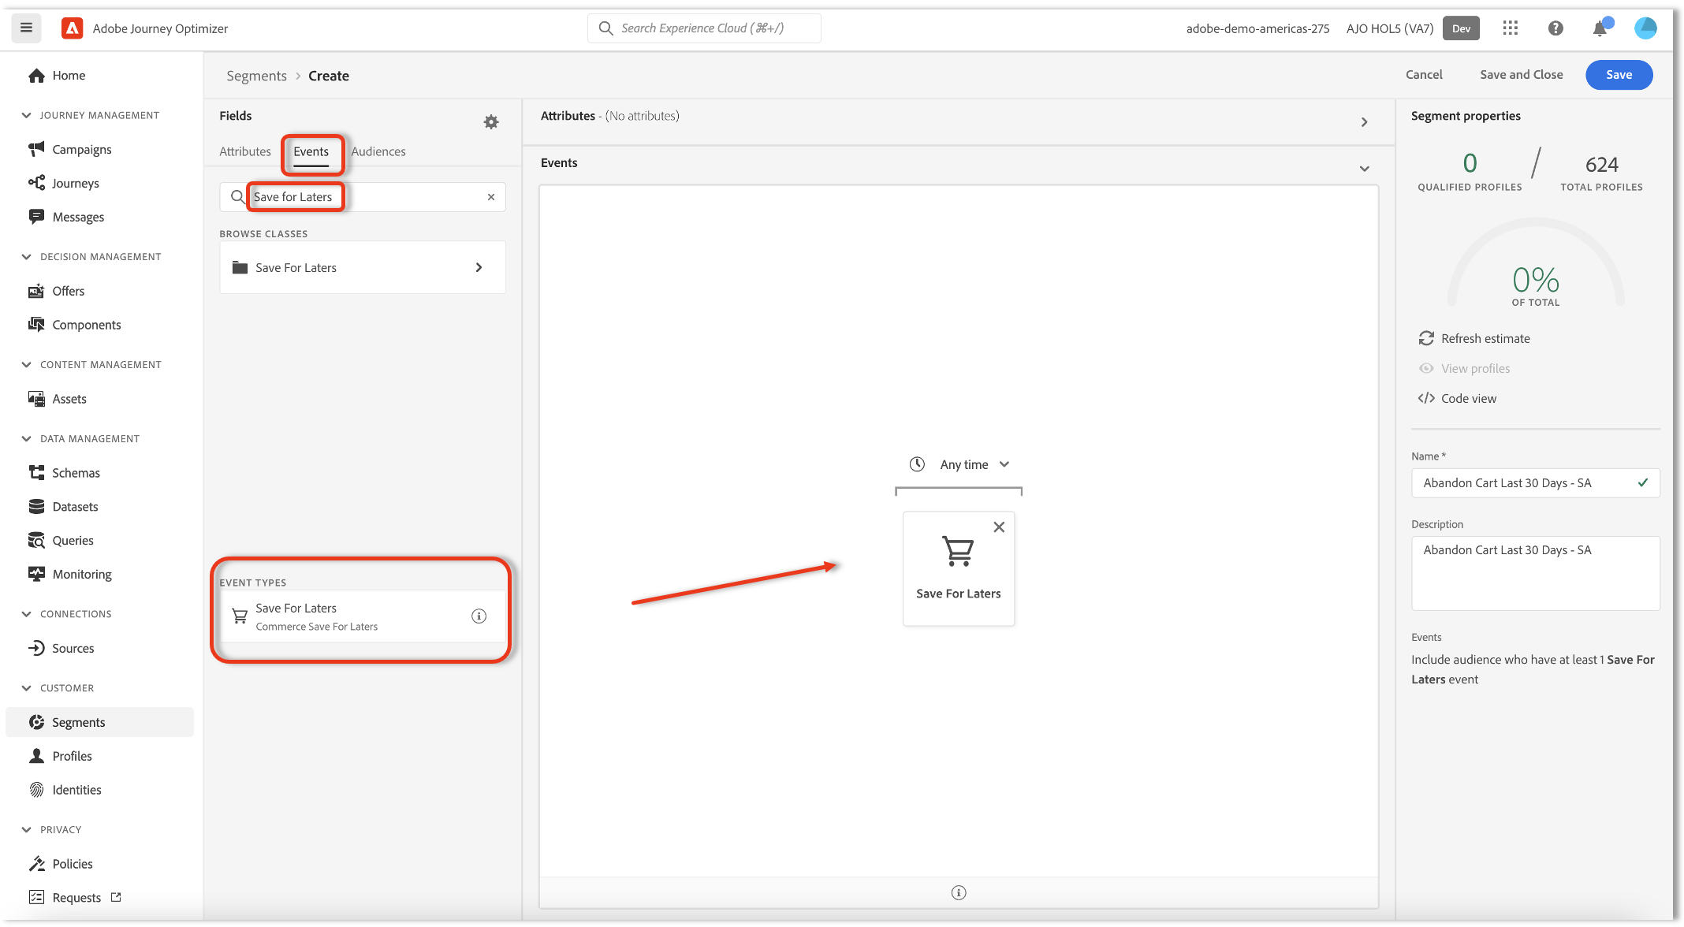Click the segment Name input field
The image size is (1684, 927).
[x=1535, y=483]
